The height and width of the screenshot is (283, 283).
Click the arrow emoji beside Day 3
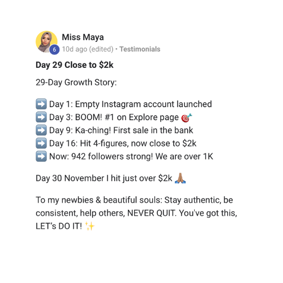[x=41, y=117]
